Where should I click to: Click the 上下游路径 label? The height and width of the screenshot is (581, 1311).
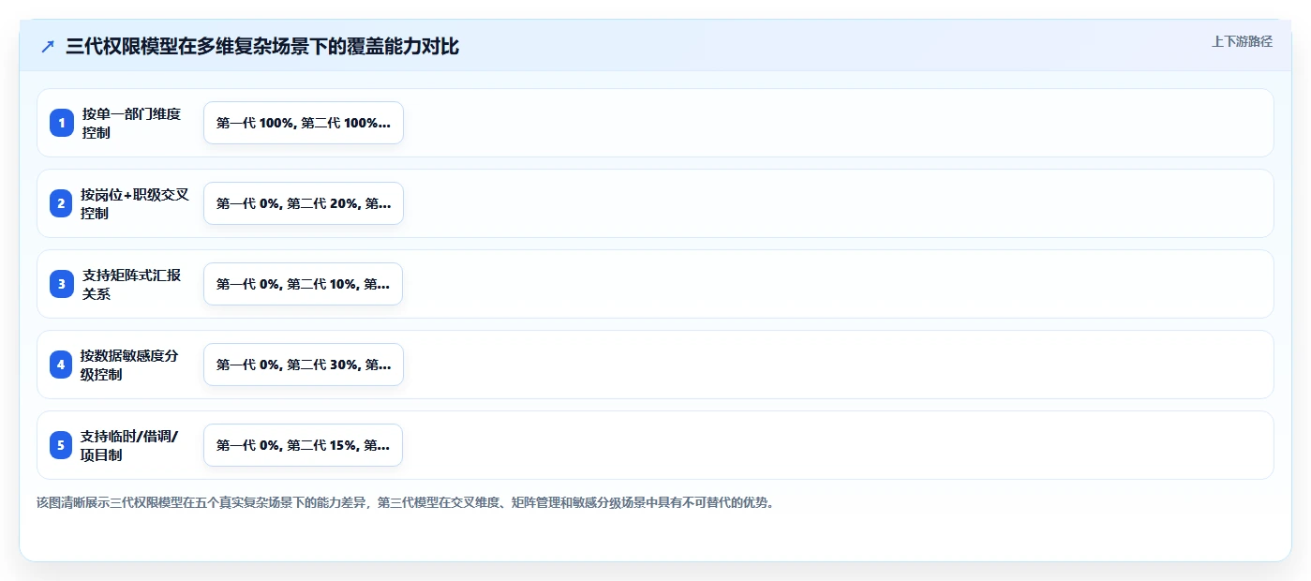point(1242,41)
